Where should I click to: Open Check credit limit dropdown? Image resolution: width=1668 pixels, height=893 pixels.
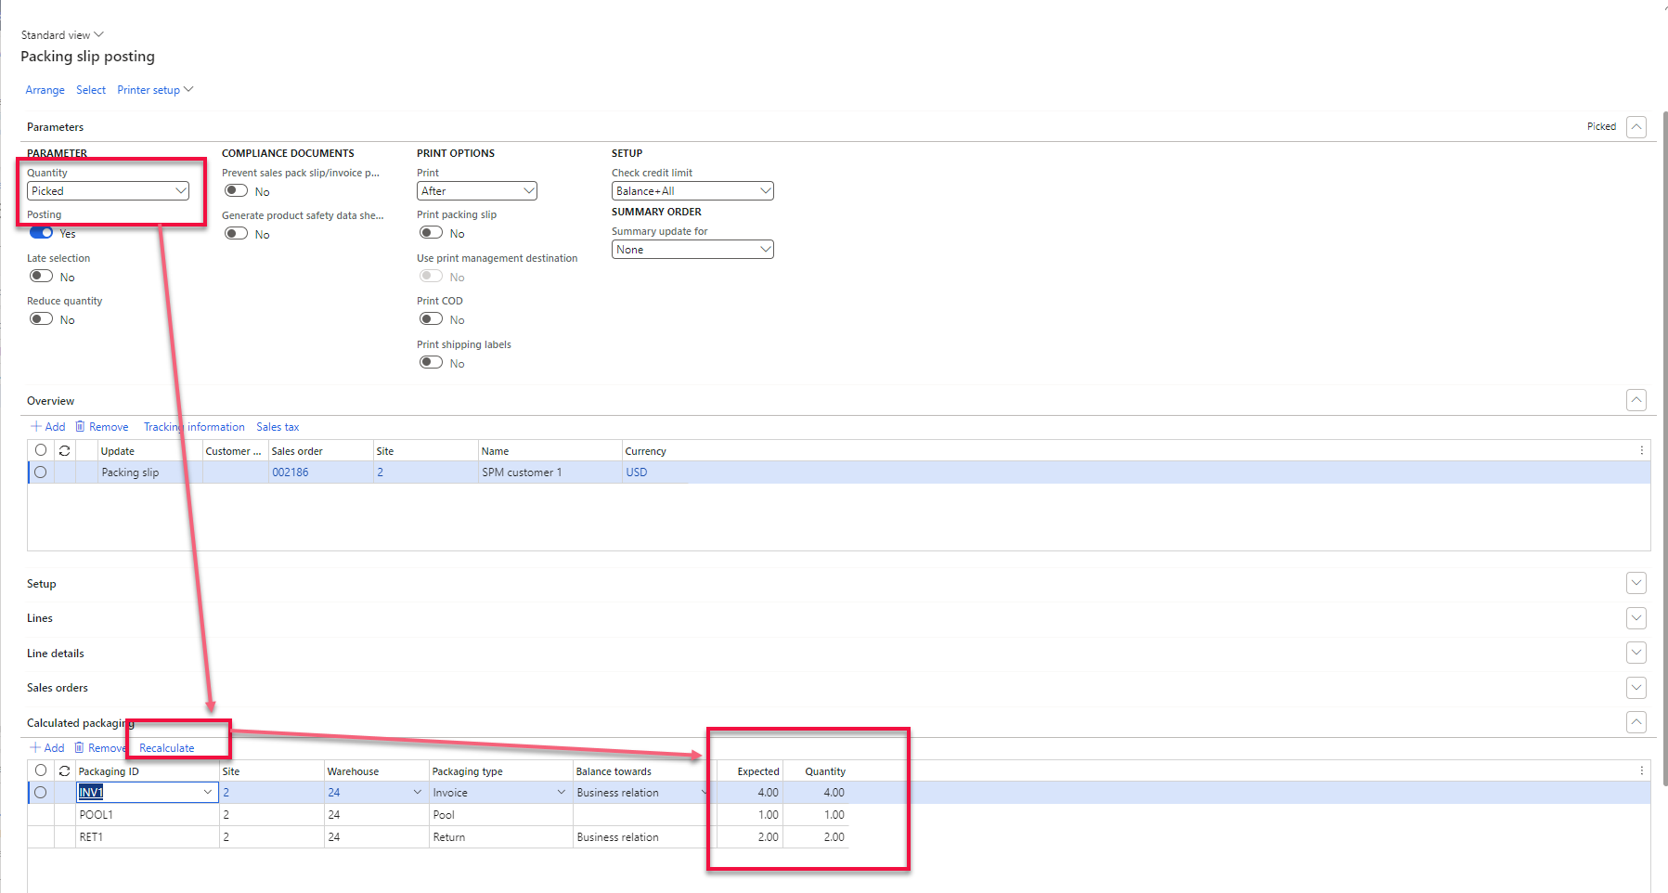pos(692,191)
